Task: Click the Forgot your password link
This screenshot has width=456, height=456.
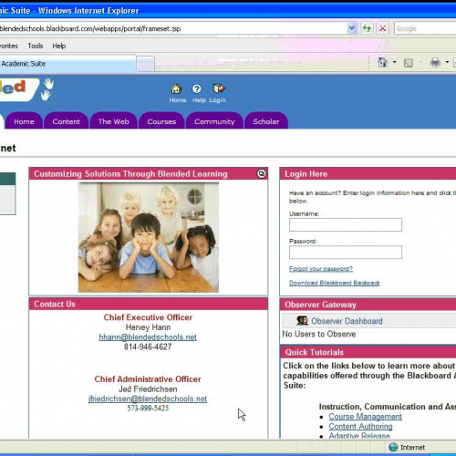Action: [321, 269]
